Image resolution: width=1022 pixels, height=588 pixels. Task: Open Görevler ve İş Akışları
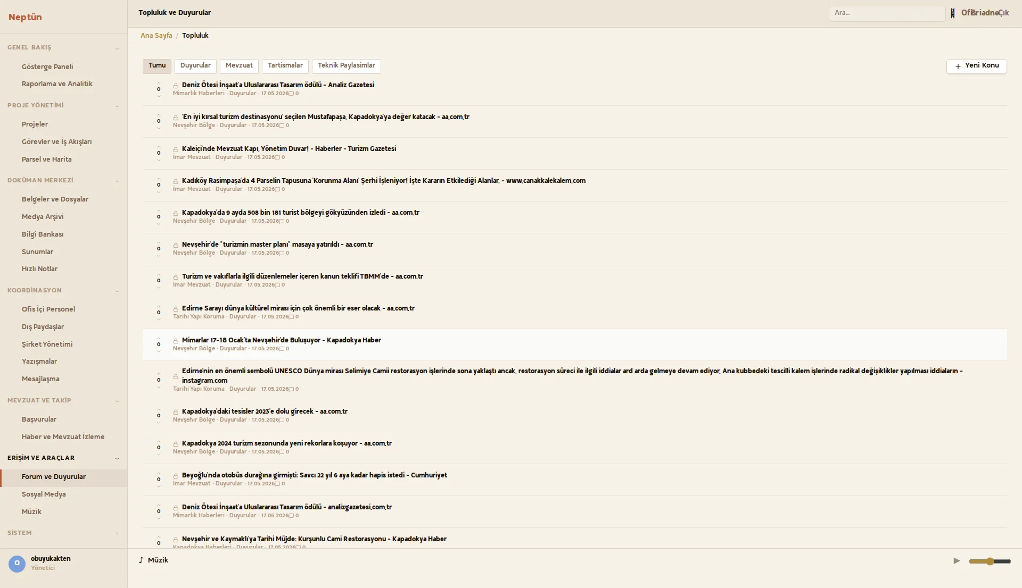tap(64, 141)
